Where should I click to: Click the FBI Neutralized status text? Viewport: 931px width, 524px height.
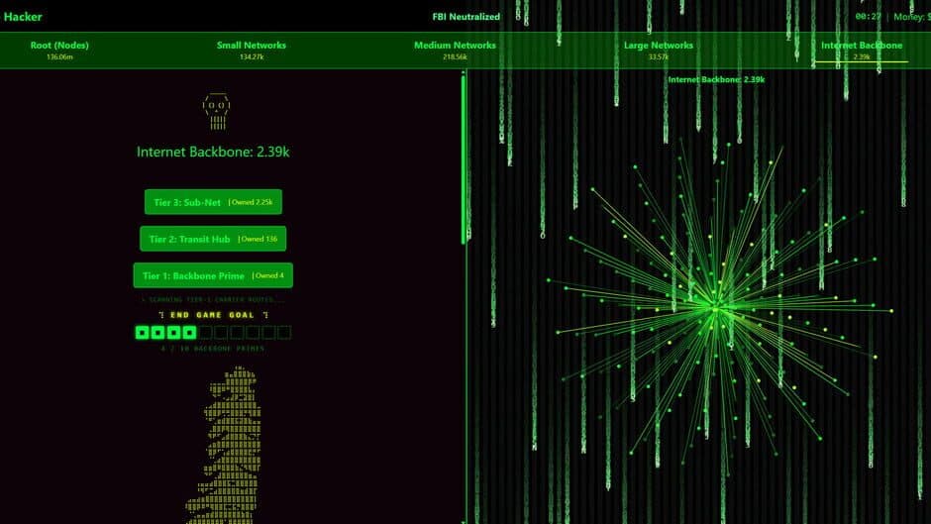(466, 17)
